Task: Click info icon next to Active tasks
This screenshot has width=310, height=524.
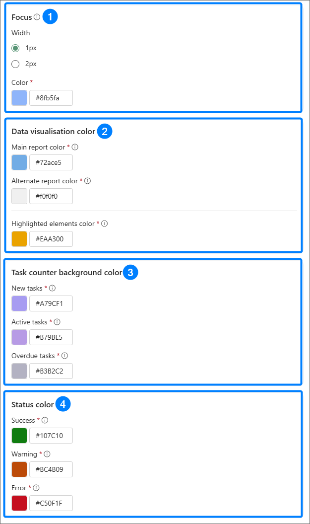Action: coord(57,322)
